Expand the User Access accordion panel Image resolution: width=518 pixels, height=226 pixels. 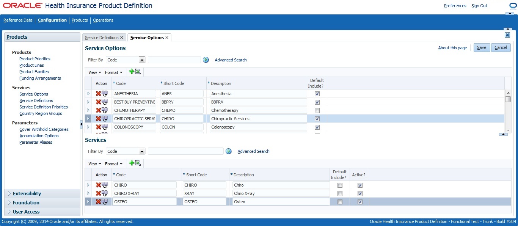[x=42, y=212]
